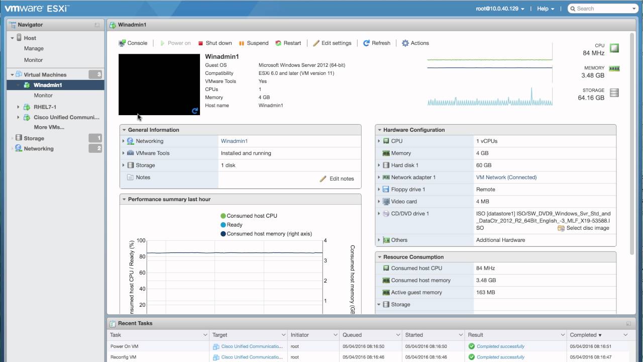Open VM Network (Connected) link
The image size is (643, 362).
tap(506, 177)
